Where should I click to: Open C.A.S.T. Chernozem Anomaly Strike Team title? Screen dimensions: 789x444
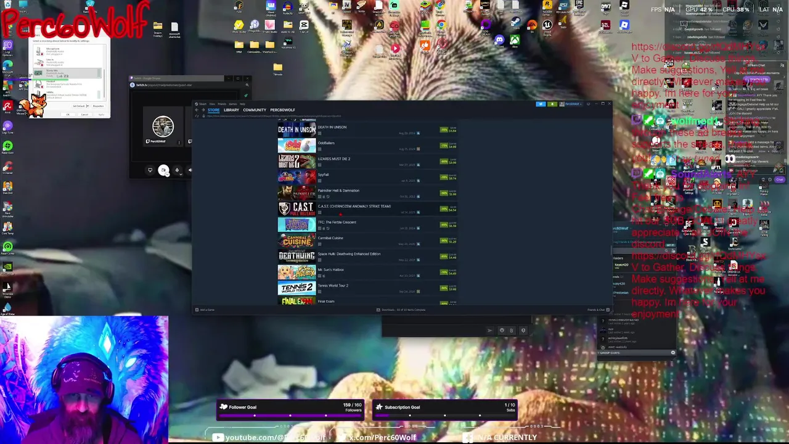point(354,207)
